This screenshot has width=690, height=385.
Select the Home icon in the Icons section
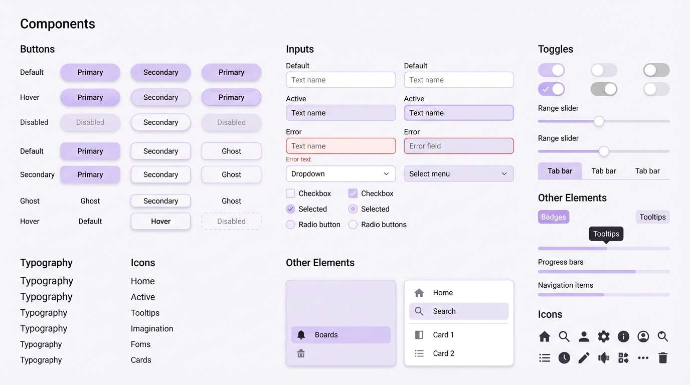coord(545,336)
